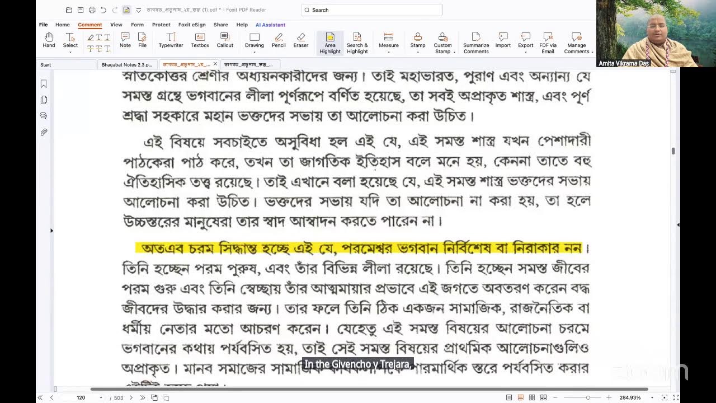Select the Hand tool
The image size is (716, 403).
tap(49, 40)
